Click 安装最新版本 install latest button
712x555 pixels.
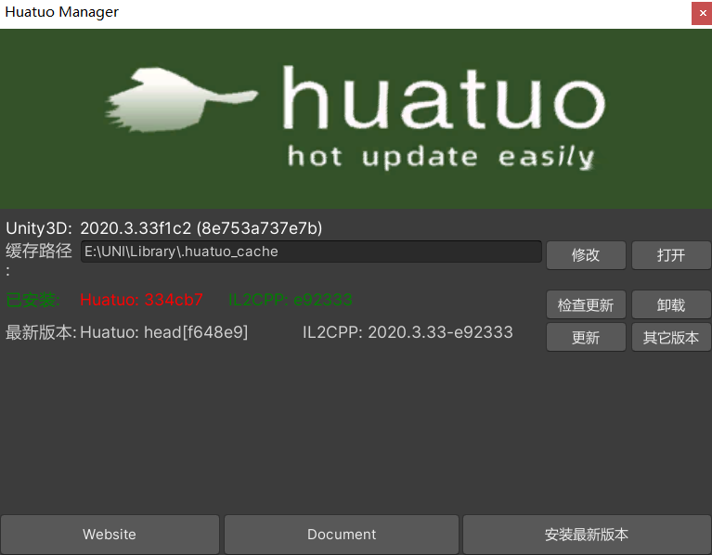(587, 535)
